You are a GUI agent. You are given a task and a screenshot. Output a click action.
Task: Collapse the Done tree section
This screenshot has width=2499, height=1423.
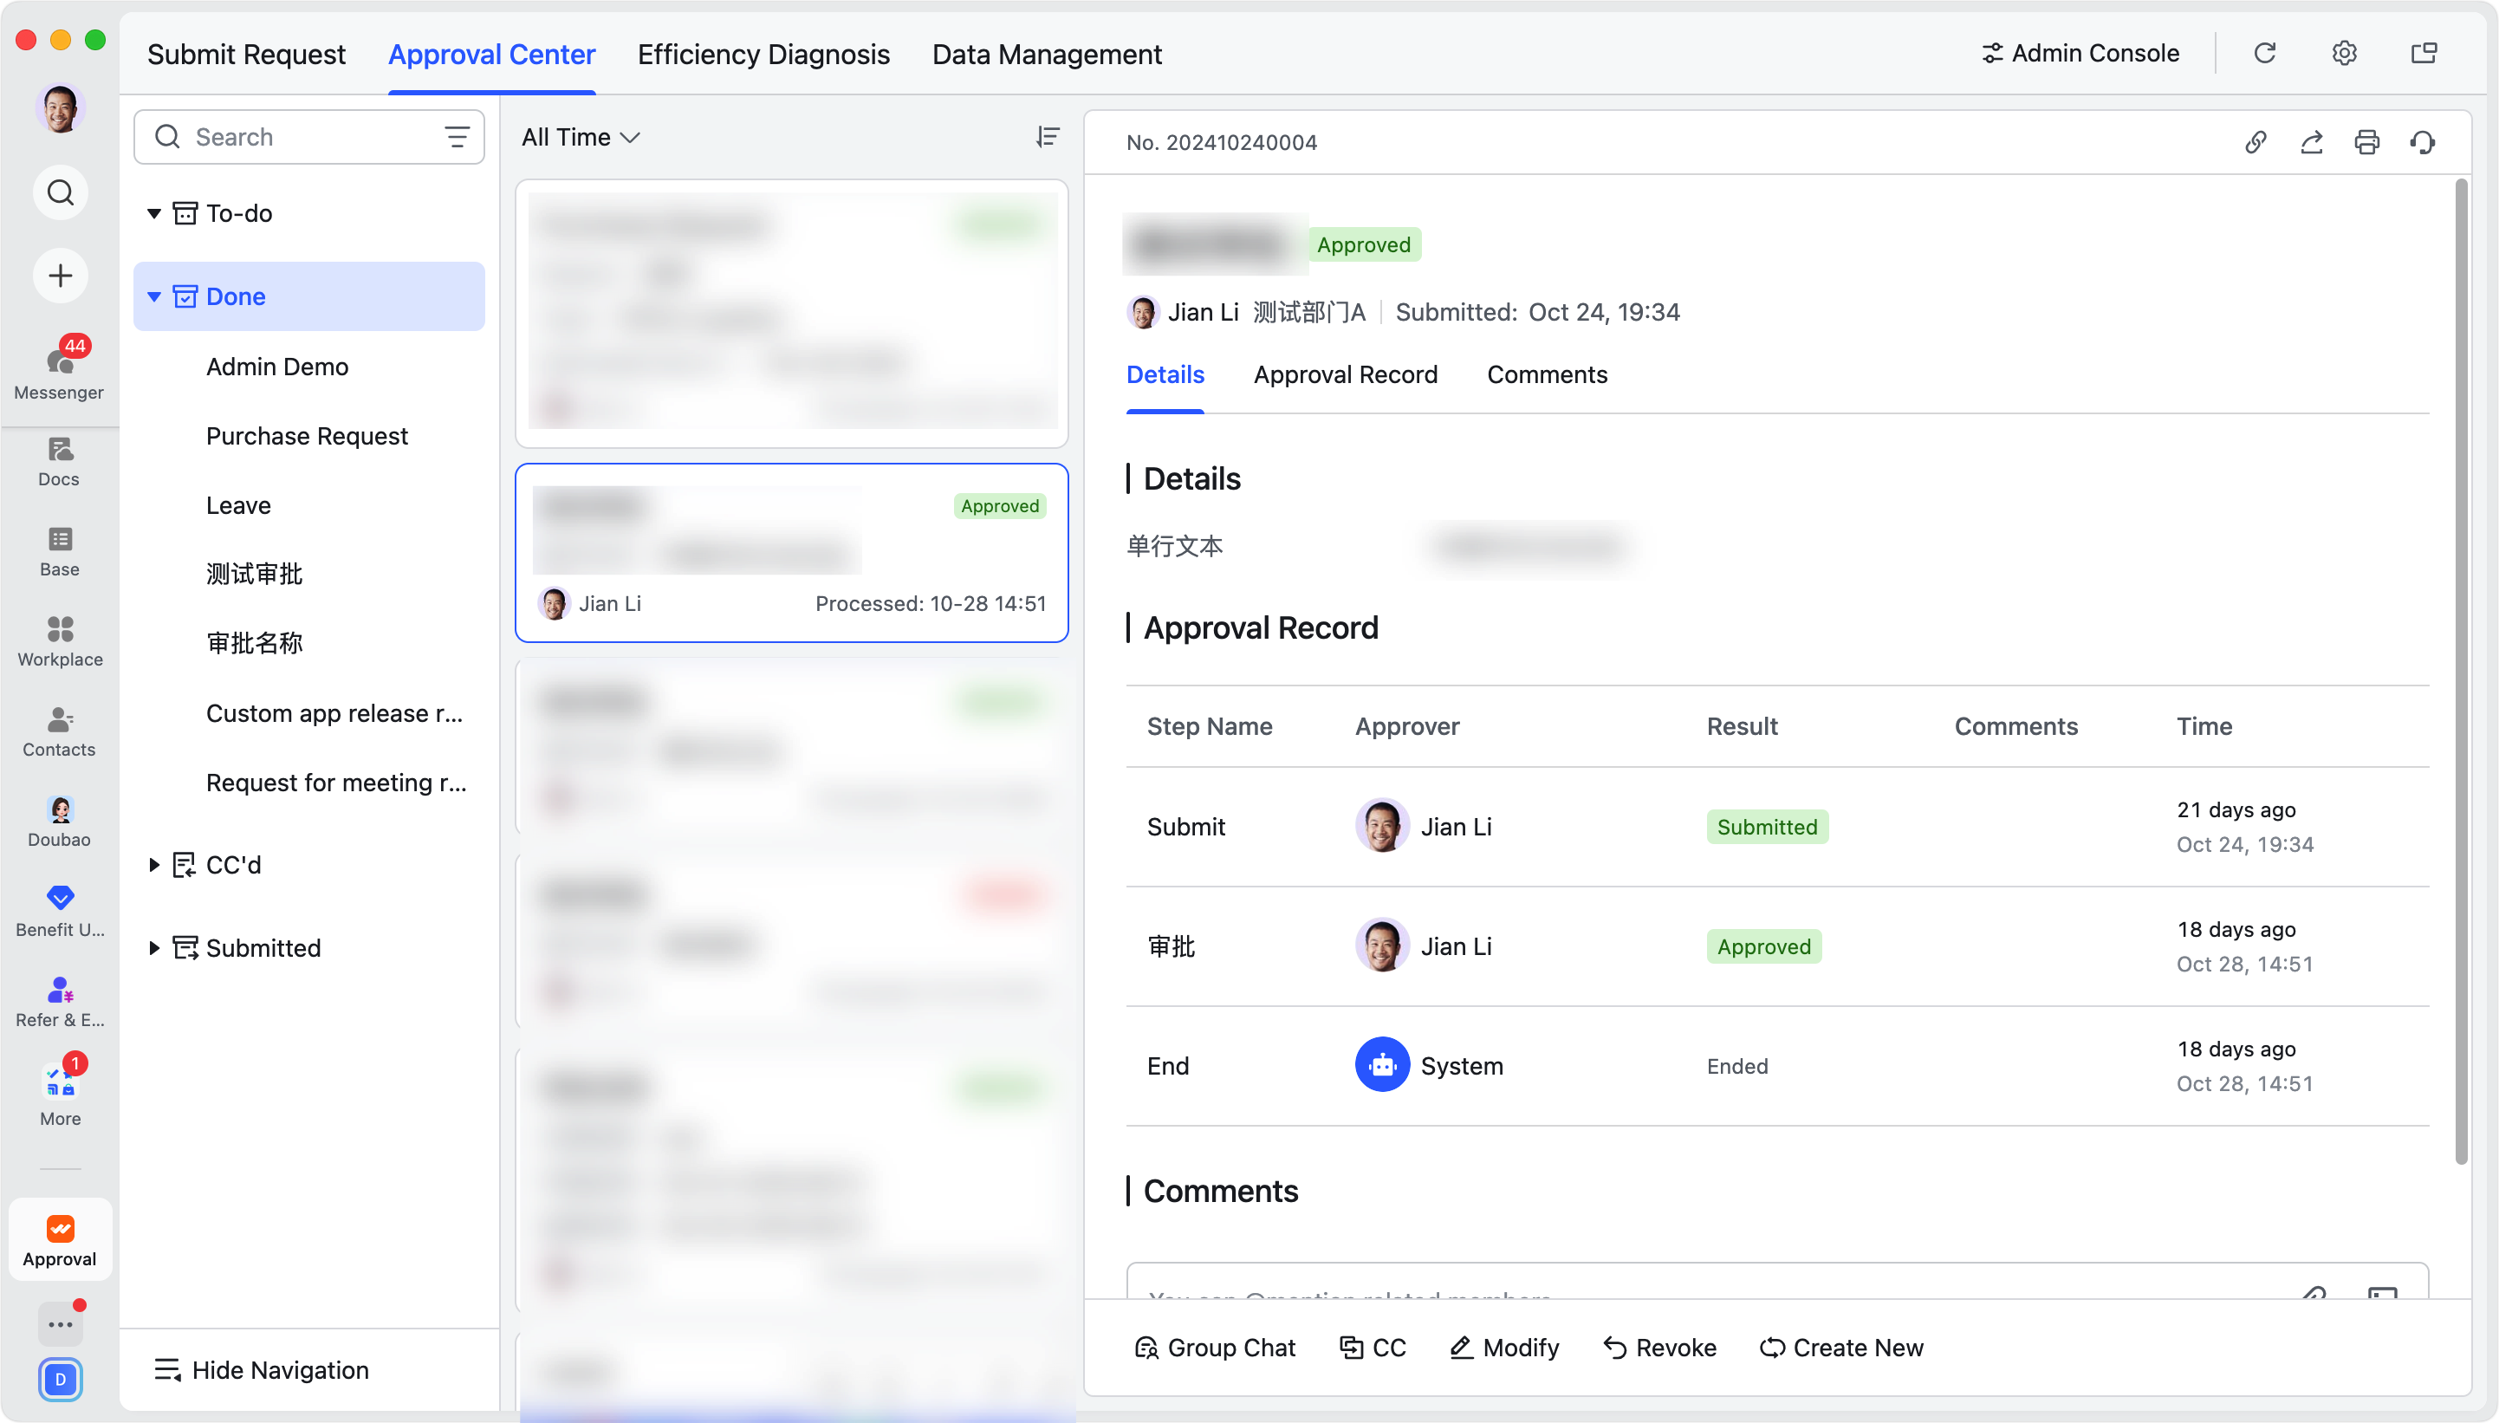click(x=154, y=296)
